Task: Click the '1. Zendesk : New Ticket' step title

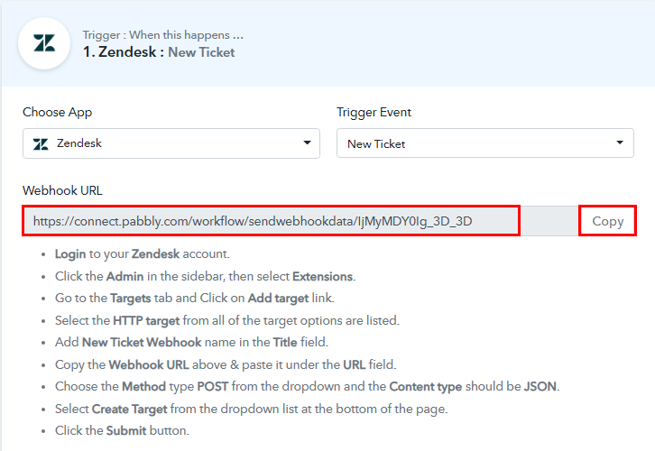Action: click(159, 52)
